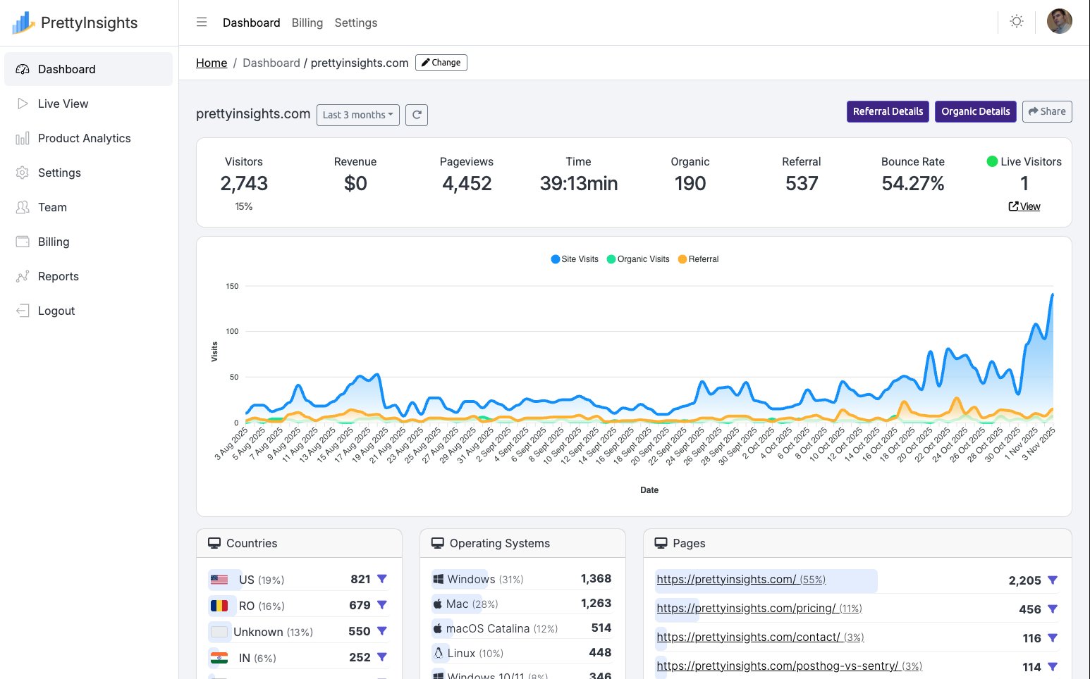Click the hamburger menu icon
Viewport: 1090px width, 679px height.
click(202, 23)
